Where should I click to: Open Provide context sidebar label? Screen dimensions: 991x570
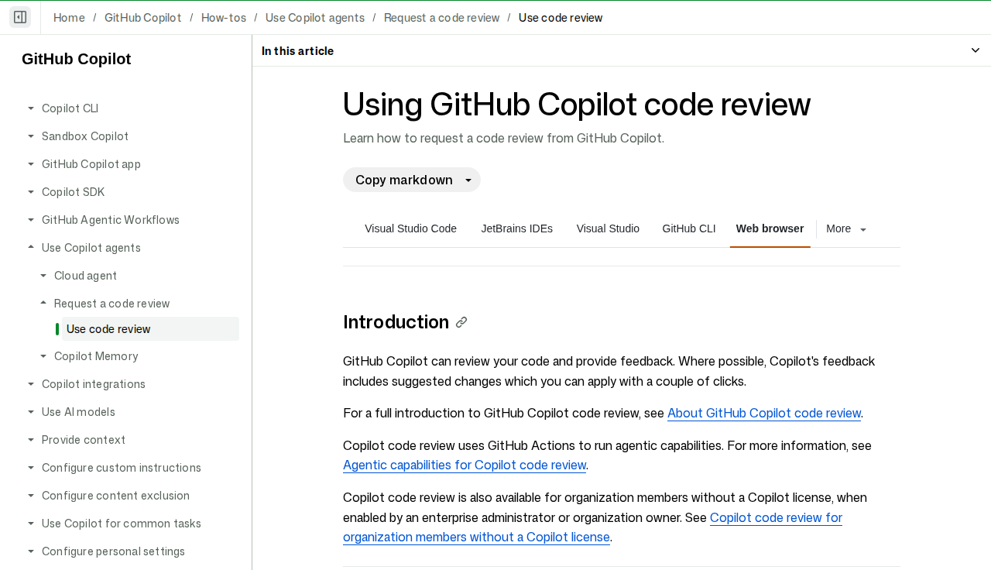click(x=84, y=440)
